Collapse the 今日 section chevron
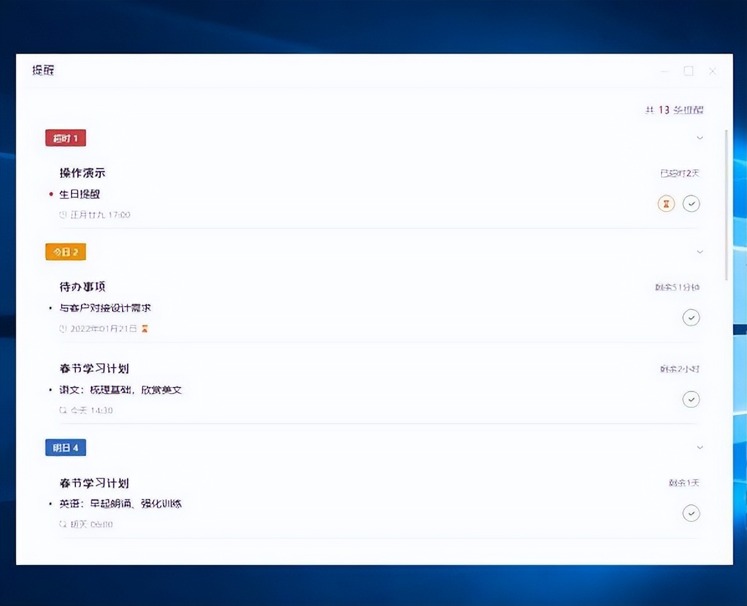Screen dimensions: 747x606 [x=700, y=252]
